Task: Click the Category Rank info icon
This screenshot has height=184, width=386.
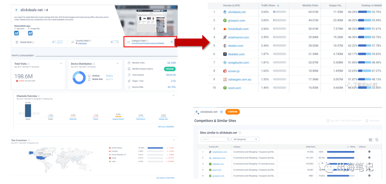Action: tap(148, 41)
